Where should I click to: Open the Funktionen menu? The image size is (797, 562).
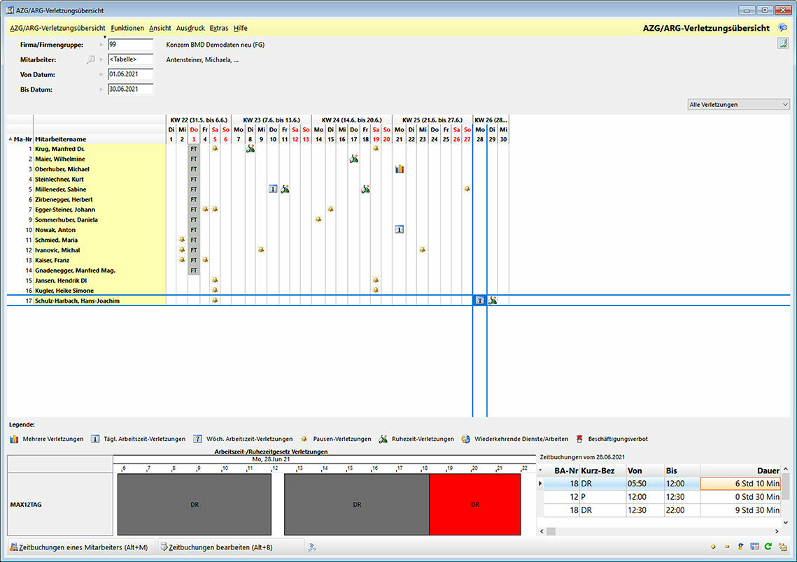pos(127,28)
